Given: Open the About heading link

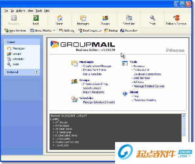Looking at the screenshot, I should (134, 92).
